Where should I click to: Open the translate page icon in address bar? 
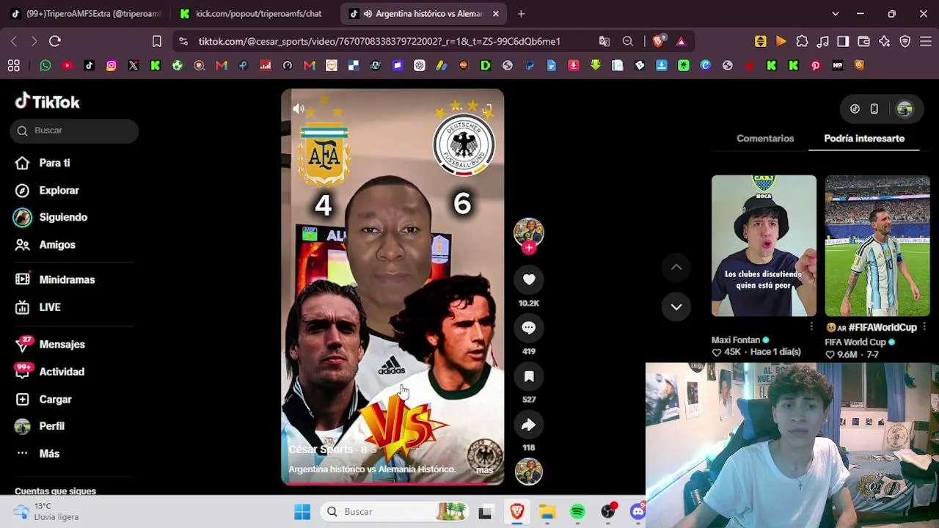click(604, 42)
